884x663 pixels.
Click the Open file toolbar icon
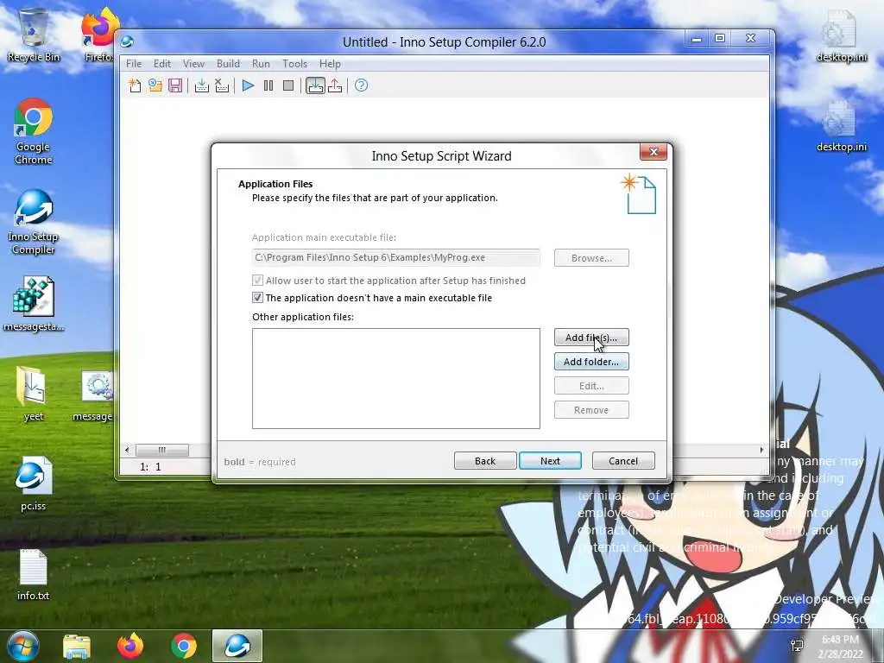pyautogui.click(x=155, y=85)
